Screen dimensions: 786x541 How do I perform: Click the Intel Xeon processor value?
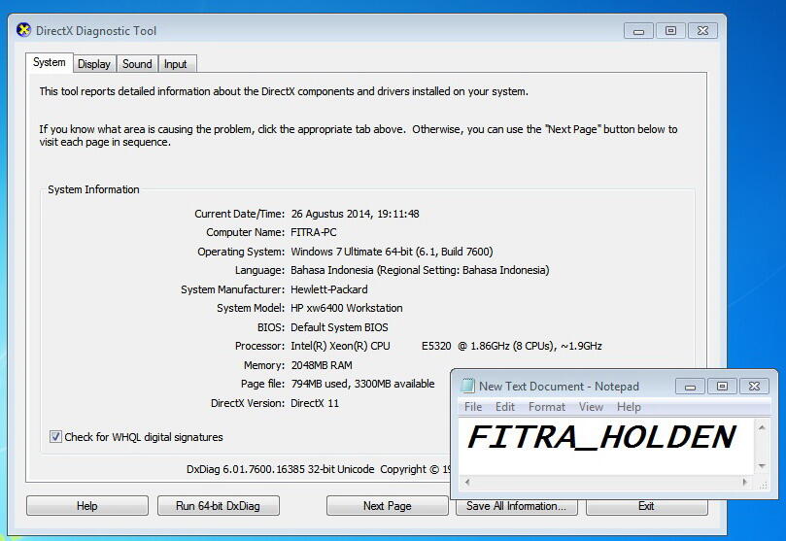coord(446,346)
